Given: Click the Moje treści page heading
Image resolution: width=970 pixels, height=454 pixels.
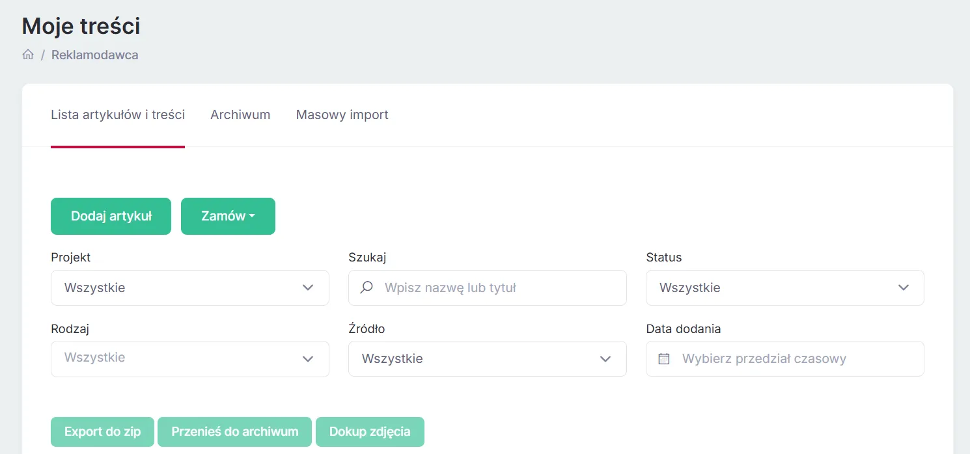Looking at the screenshot, I should click(81, 26).
